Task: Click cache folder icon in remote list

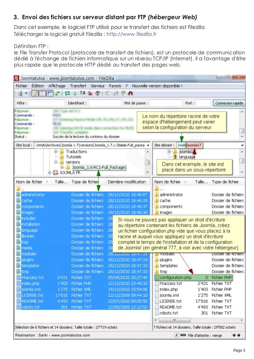Action: pyautogui.click(x=157, y=200)
